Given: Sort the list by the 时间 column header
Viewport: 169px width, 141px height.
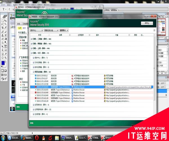Looking at the screenshot, I should click(x=40, y=35).
